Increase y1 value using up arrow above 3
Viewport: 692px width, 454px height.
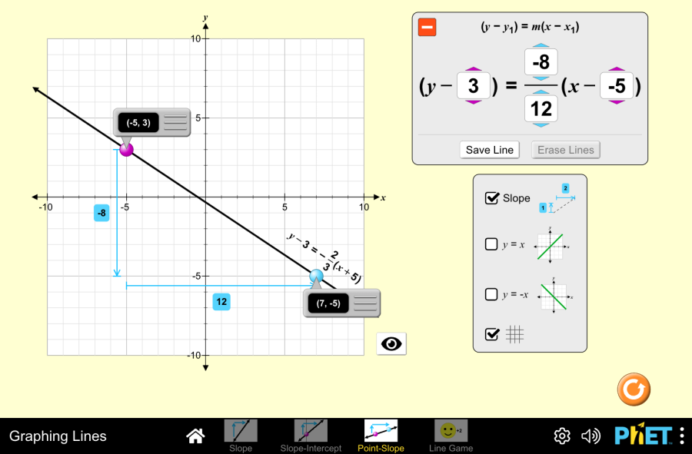pyautogui.click(x=474, y=70)
